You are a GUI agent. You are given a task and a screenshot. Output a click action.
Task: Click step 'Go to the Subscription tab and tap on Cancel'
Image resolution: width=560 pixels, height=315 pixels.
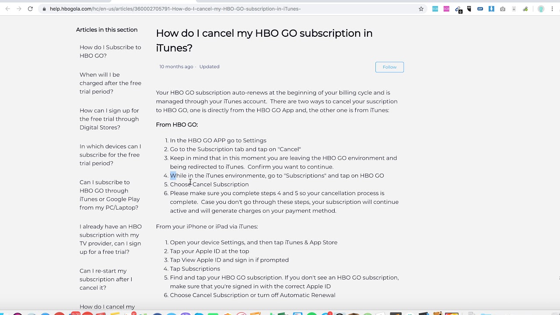coord(235,149)
